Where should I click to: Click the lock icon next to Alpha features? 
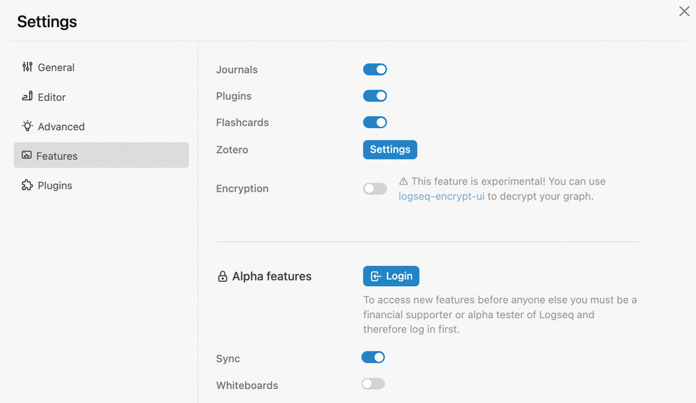223,276
